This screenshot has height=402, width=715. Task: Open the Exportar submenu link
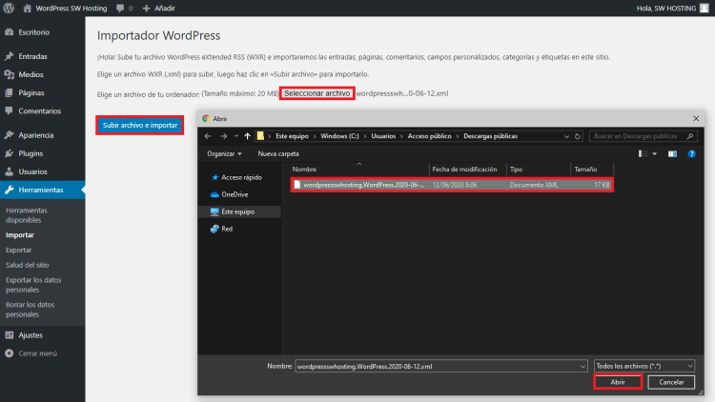click(x=19, y=251)
